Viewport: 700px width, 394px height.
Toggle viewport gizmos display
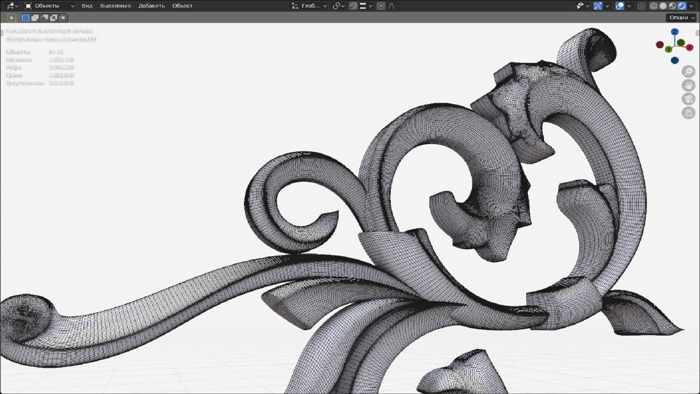pyautogui.click(x=597, y=6)
